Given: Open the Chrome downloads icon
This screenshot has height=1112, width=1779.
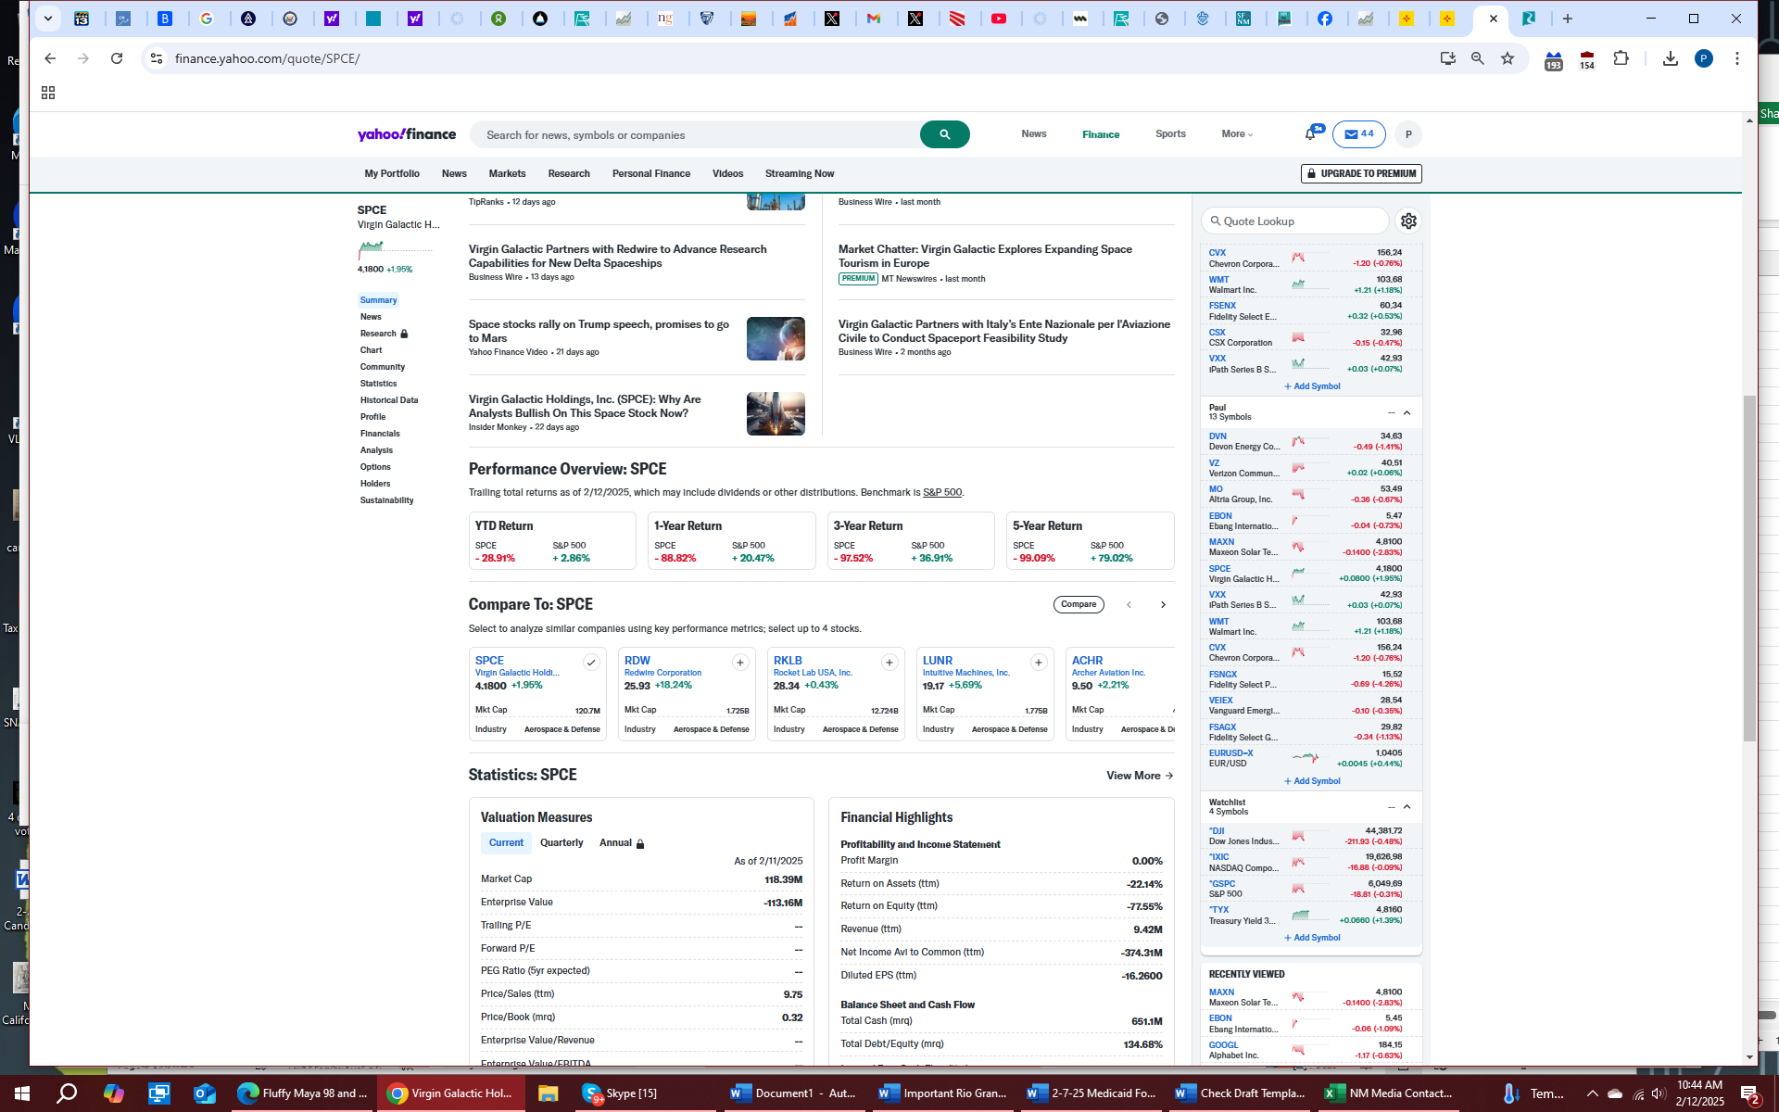Looking at the screenshot, I should pyautogui.click(x=1670, y=58).
